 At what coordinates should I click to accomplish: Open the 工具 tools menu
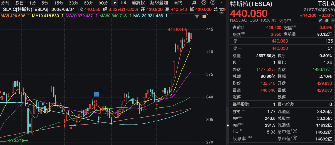coord(192,2)
